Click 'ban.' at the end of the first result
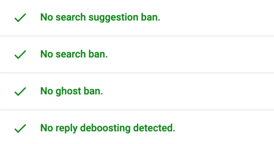Screen dimensions: 274x144 [x=150, y=17]
